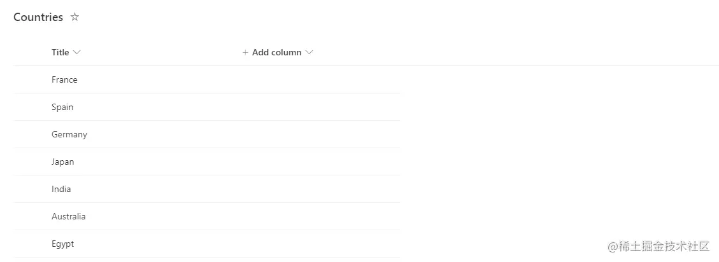The height and width of the screenshot is (262, 719).
Task: Open the Title column chevron menu
Action: (x=77, y=52)
